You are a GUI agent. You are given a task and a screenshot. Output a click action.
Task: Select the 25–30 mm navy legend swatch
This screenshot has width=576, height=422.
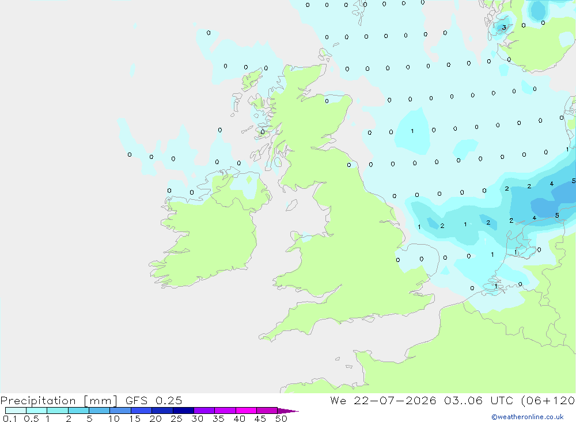pos(183,410)
